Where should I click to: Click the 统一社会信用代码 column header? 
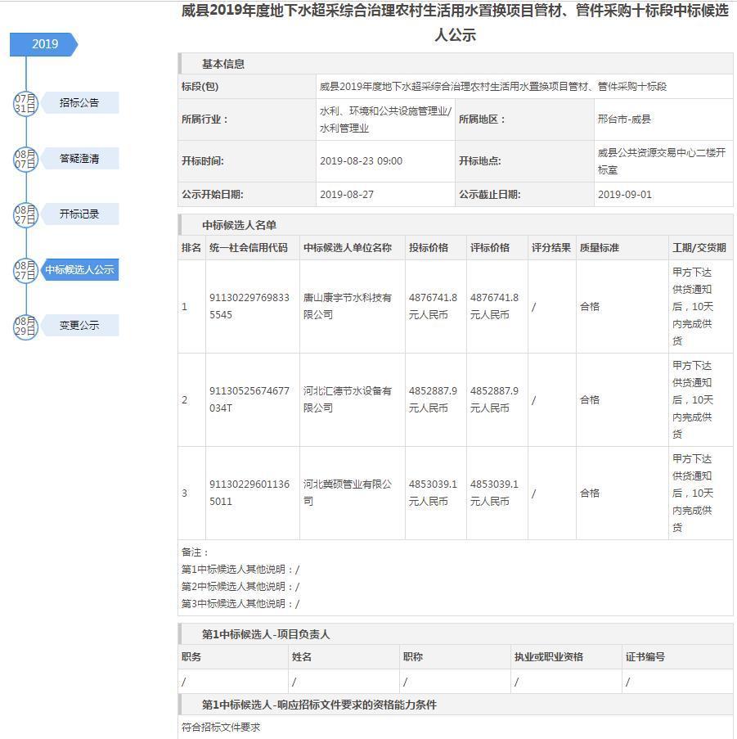point(249,248)
